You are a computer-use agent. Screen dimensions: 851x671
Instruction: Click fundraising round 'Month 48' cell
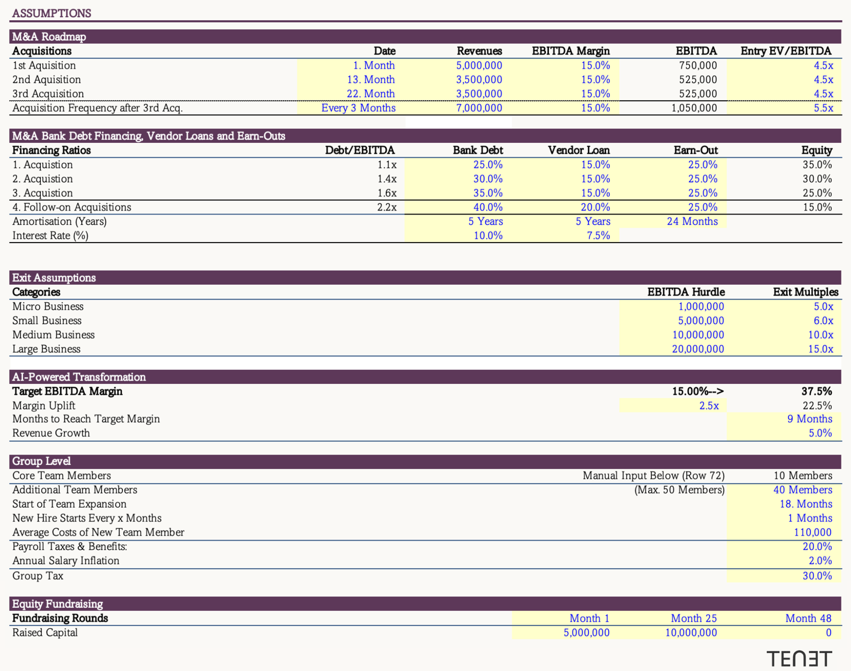click(x=784, y=618)
